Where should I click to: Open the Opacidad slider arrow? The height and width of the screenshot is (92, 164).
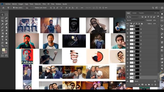coord(158,20)
